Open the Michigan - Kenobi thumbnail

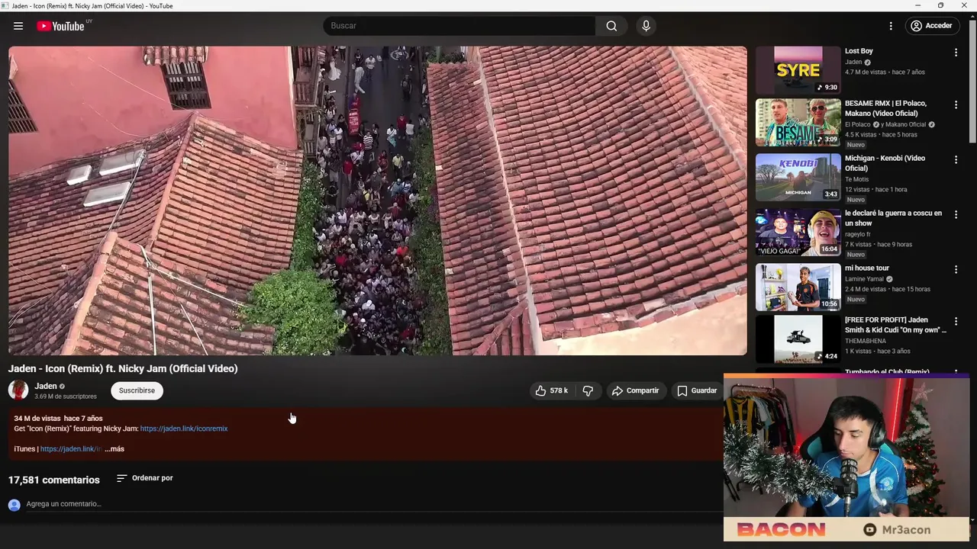coord(798,177)
